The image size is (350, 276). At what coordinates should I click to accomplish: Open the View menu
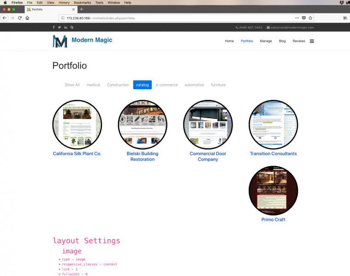(51, 2)
